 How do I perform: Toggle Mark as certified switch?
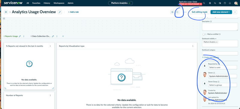point(204,34)
